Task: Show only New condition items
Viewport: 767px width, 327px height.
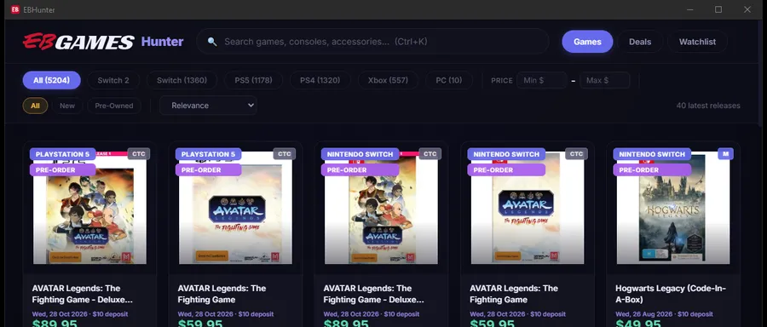Action: (x=67, y=106)
